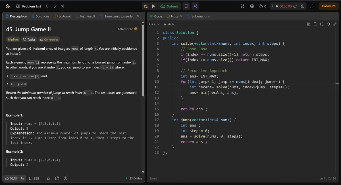Screen dimensions: 341x185
Task: Click the thumbs-down dislike icon
Action: click(23, 178)
